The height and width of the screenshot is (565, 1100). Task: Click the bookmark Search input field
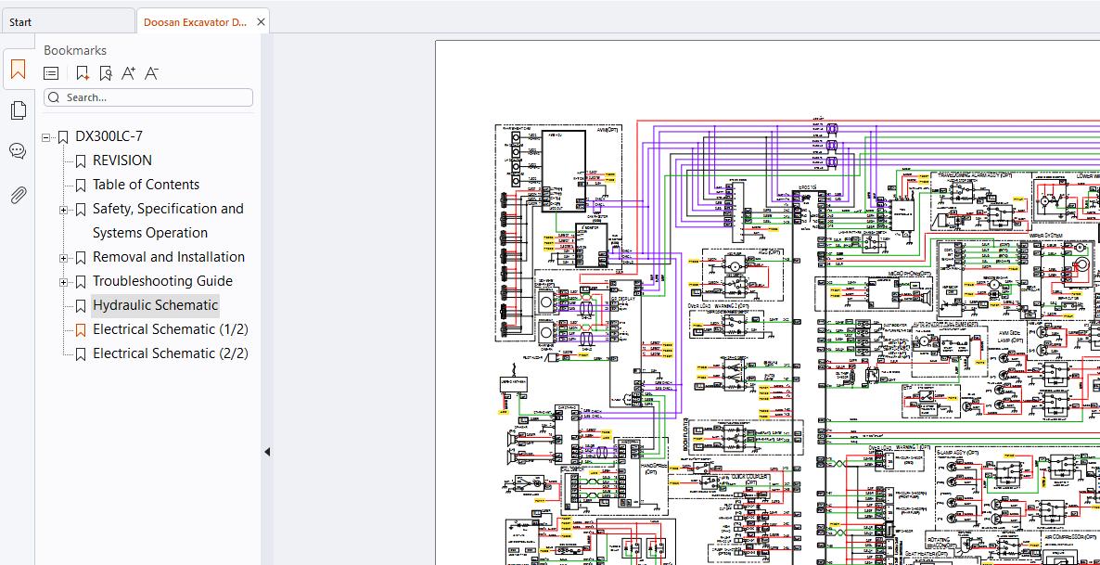coord(148,97)
